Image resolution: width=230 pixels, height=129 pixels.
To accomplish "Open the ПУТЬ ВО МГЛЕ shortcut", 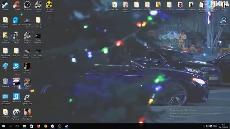I will tap(27, 83).
